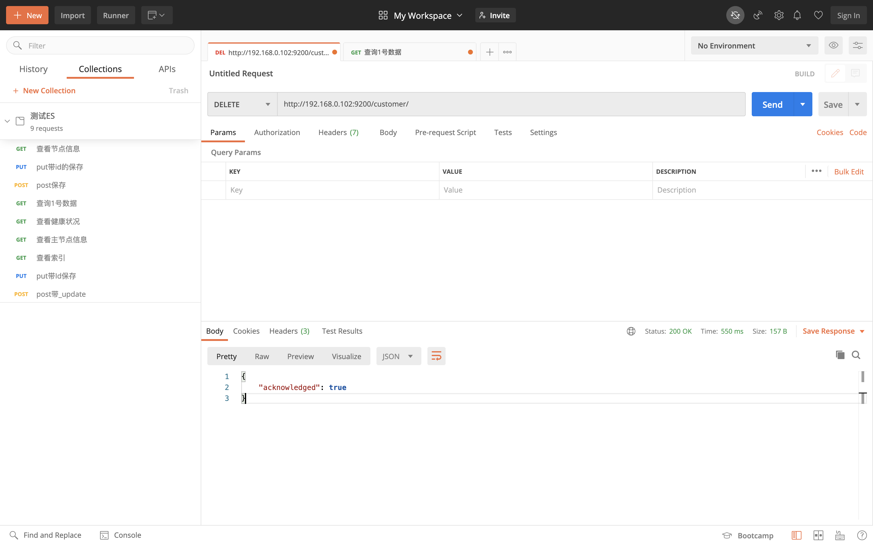
Task: Open the Send button dropdown arrow
Action: point(803,104)
